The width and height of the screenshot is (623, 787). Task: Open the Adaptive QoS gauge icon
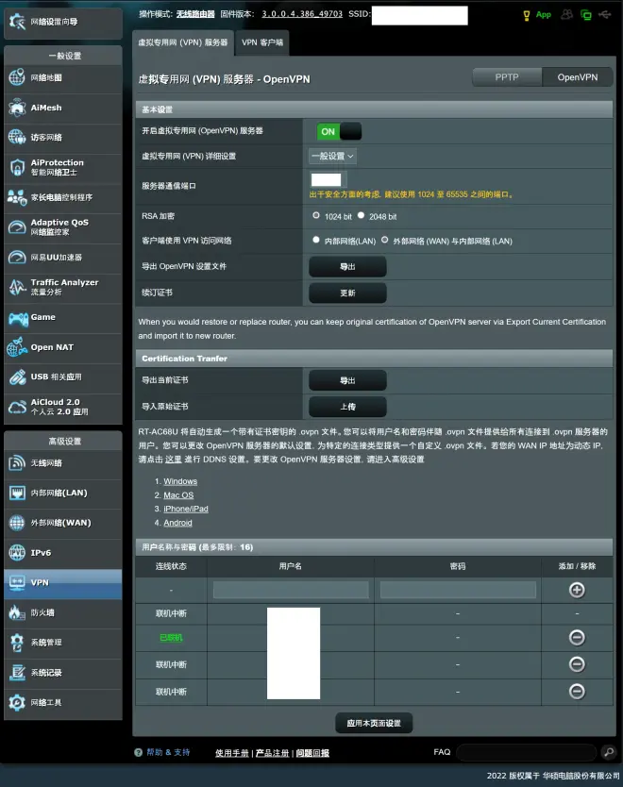pyautogui.click(x=17, y=226)
